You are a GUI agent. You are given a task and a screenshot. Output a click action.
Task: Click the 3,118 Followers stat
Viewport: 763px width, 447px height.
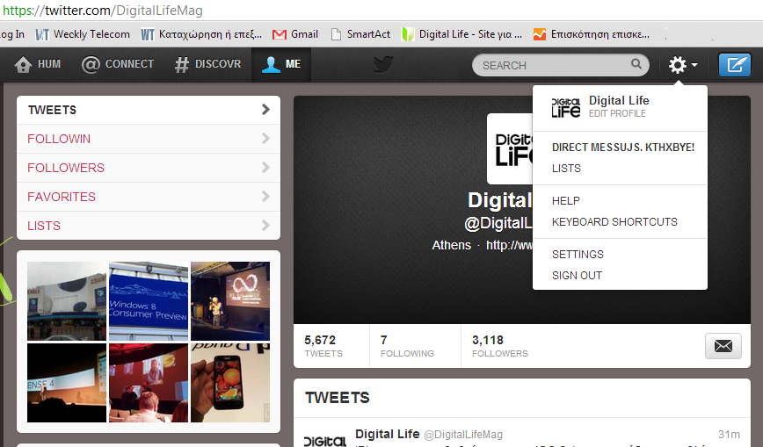500,346
